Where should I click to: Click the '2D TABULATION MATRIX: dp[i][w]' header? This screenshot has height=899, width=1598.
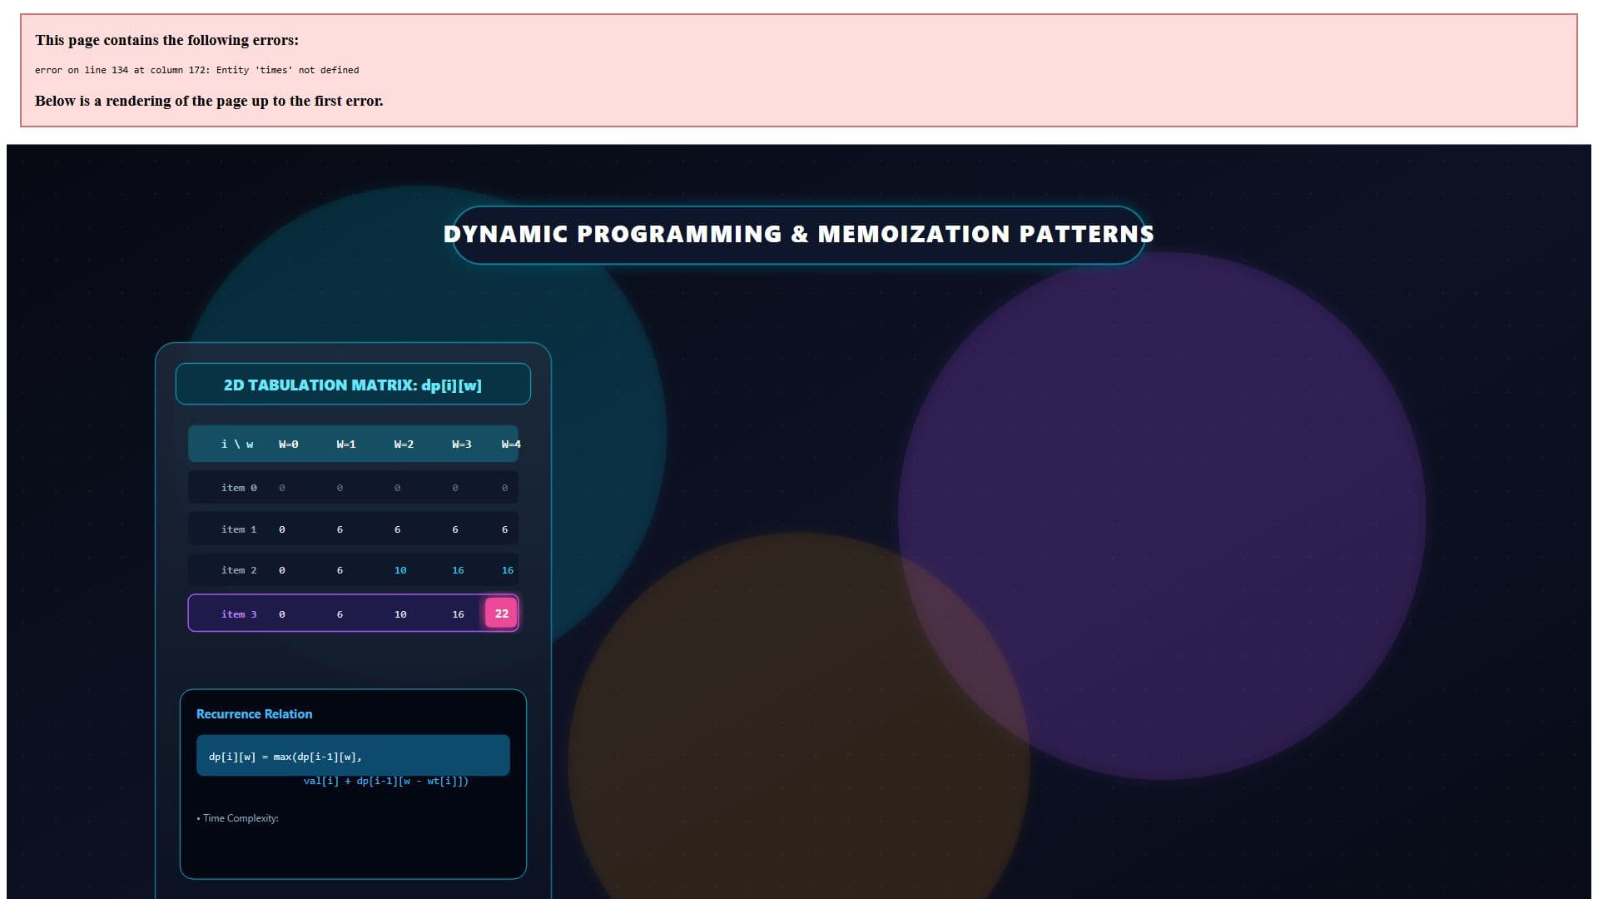tap(353, 385)
